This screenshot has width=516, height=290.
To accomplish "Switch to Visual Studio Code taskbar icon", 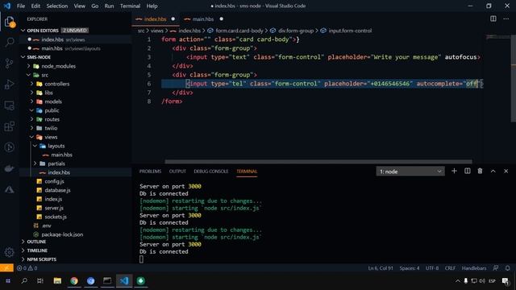I will pyautogui.click(x=124, y=281).
